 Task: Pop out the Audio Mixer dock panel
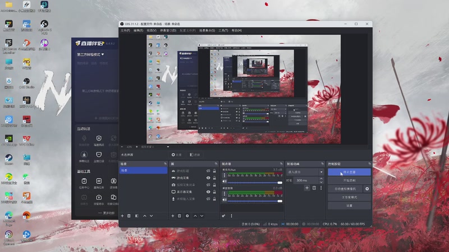coord(281,164)
